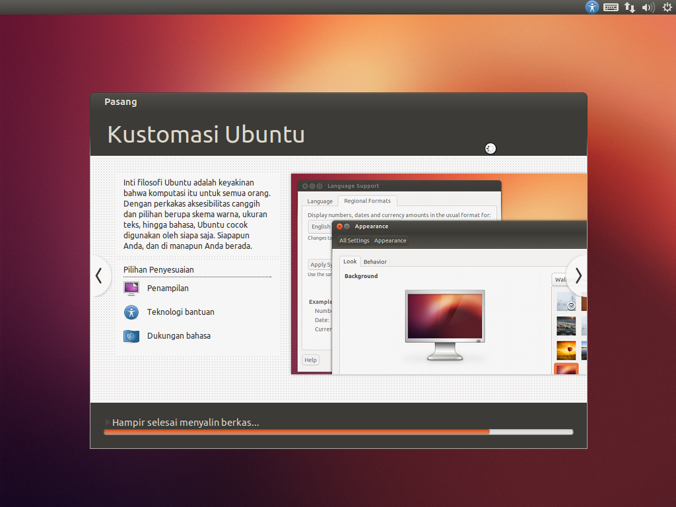Click the Dukungan bahasa keyboard icon
The image size is (676, 507).
[131, 335]
